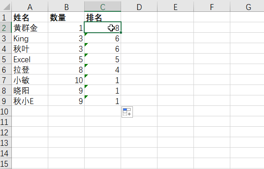Select the cell containing Excel
This screenshot has height=169, width=264.
tap(30, 59)
